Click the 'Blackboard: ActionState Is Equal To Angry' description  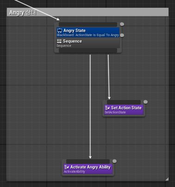87,35
